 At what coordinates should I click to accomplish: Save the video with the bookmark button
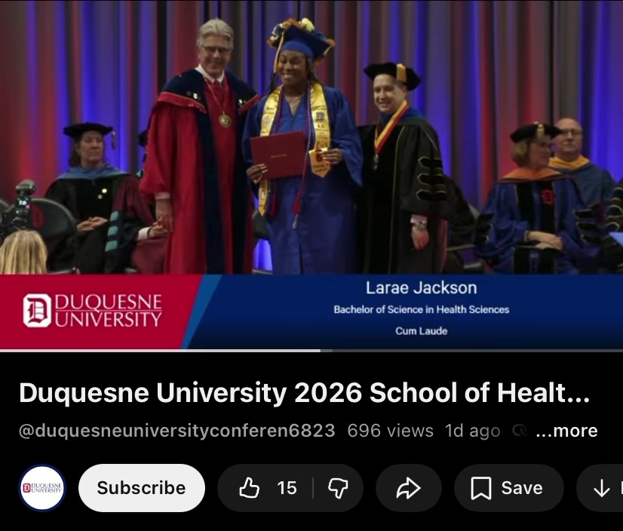click(x=509, y=488)
